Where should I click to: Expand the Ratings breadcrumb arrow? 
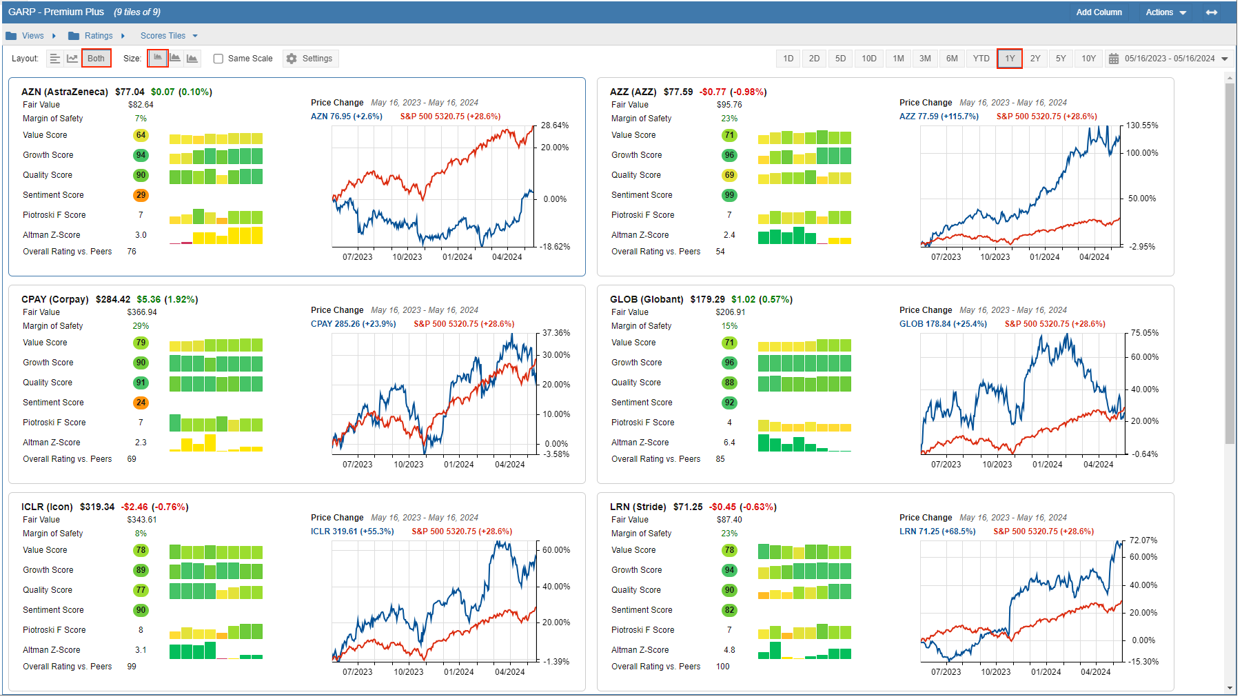[x=123, y=36]
